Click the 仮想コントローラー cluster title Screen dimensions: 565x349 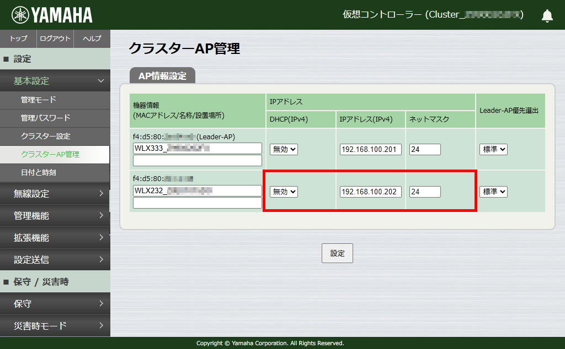tap(433, 14)
